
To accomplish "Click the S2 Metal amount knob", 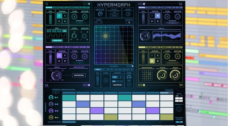I will tap(145, 36).
